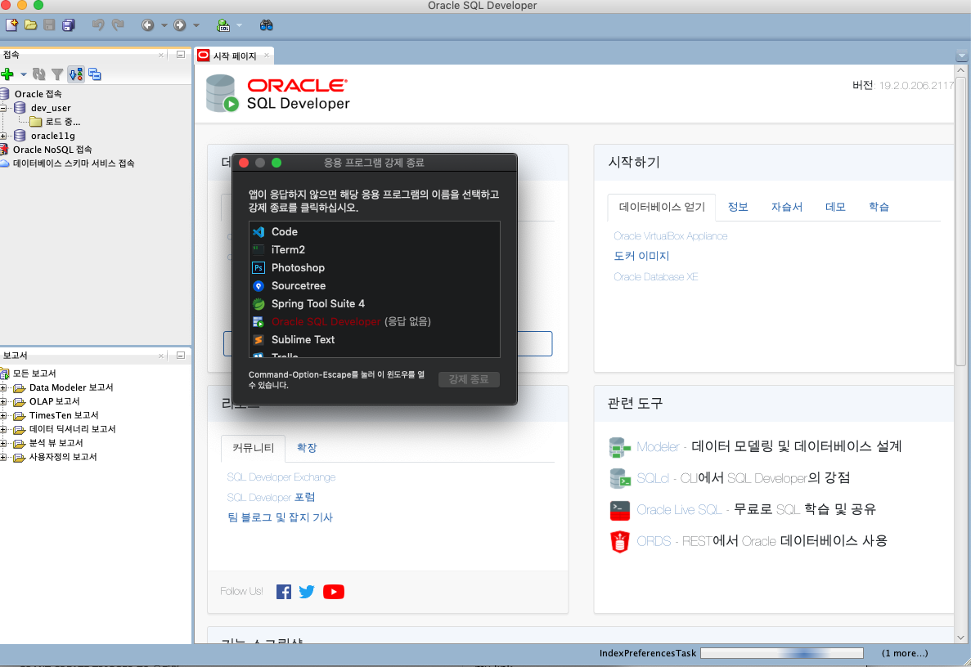Click the blue Collapse All connections icon
Screen dimensions: 971x667
pyautogui.click(x=95, y=74)
